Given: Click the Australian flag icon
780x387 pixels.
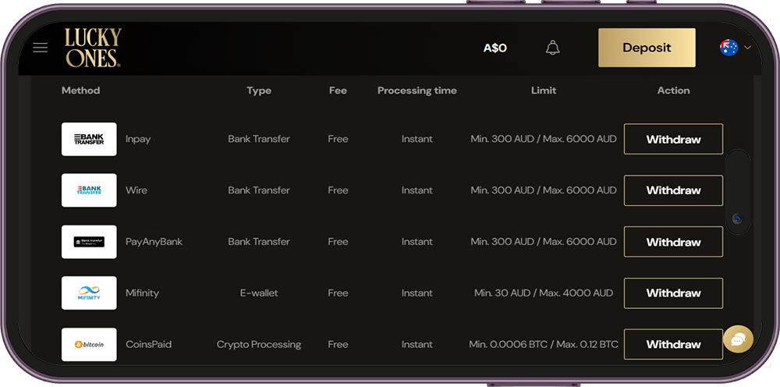Looking at the screenshot, I should pos(729,48).
